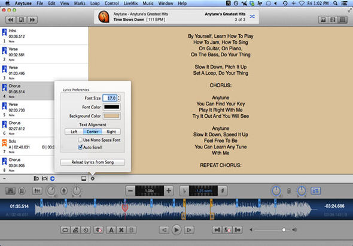The width and height of the screenshot is (353, 246).
Task: Open the Background Color swatch
Action: (112, 116)
